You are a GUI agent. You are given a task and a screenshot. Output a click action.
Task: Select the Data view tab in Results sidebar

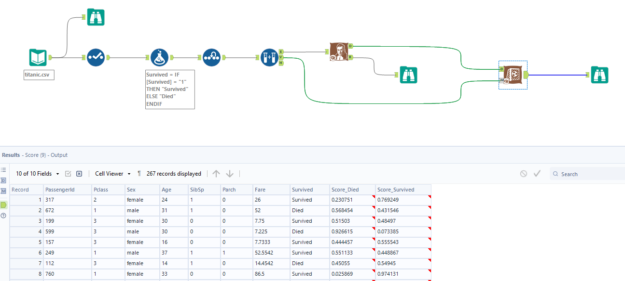click(x=3, y=180)
